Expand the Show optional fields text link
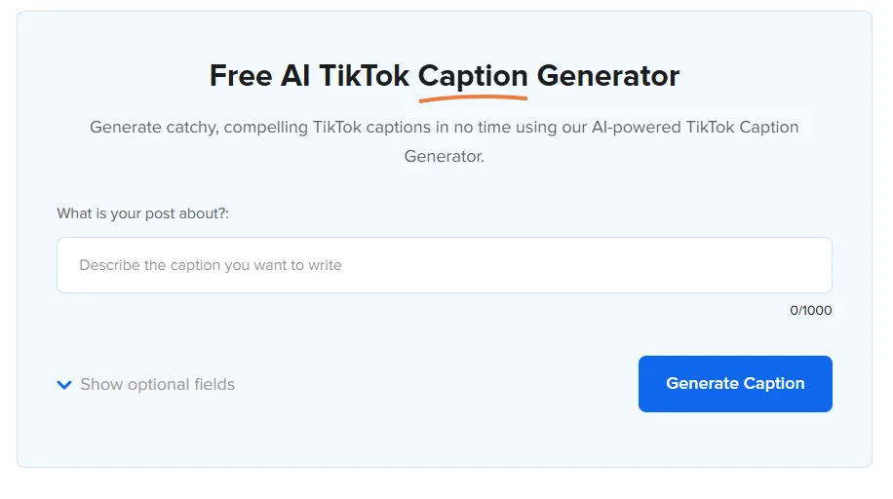The height and width of the screenshot is (499, 893). pos(157,385)
